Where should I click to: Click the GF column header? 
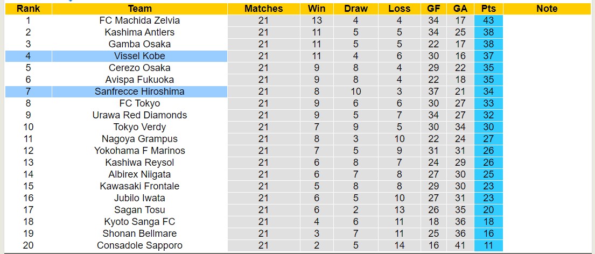433,9
